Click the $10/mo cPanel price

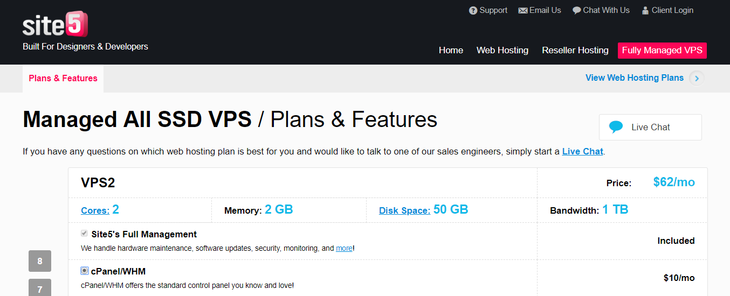tap(679, 278)
